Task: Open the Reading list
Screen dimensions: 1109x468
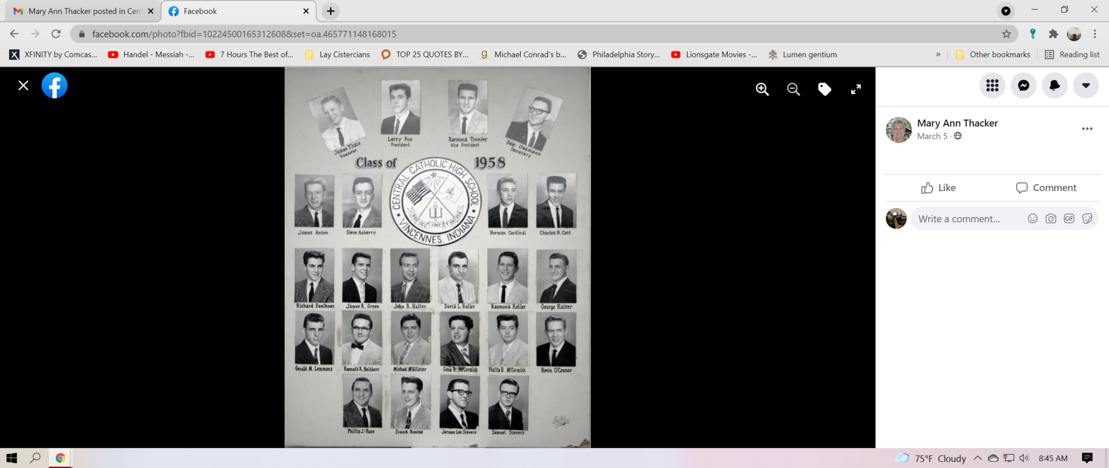Action: coord(1072,55)
